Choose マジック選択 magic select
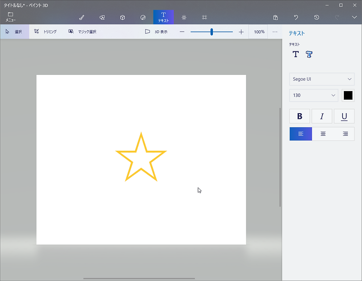The width and height of the screenshot is (362, 281). [x=83, y=31]
